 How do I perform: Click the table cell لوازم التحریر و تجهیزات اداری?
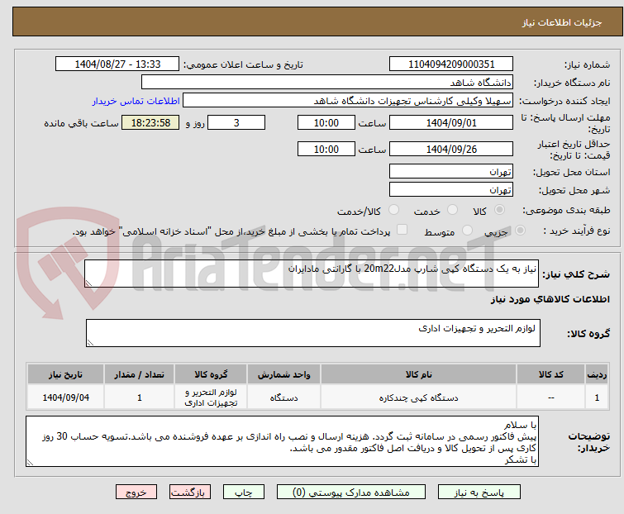click(211, 397)
